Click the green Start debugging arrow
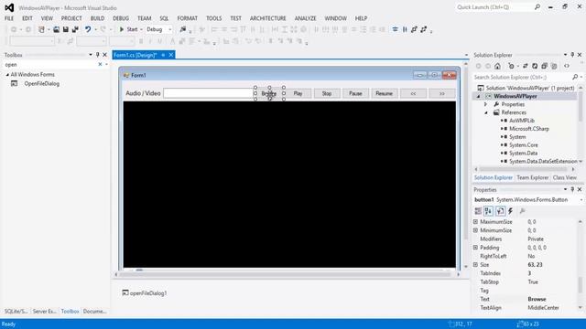The image size is (586, 329). click(x=122, y=29)
